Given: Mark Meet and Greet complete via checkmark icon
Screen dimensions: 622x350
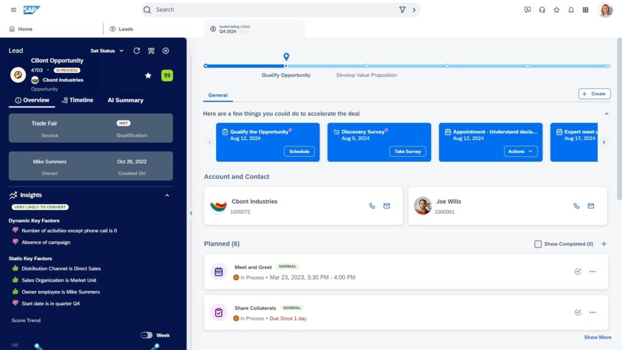Looking at the screenshot, I should [x=578, y=272].
